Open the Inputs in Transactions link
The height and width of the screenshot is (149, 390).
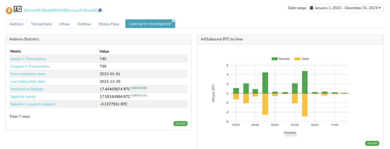pyautogui.click(x=28, y=59)
